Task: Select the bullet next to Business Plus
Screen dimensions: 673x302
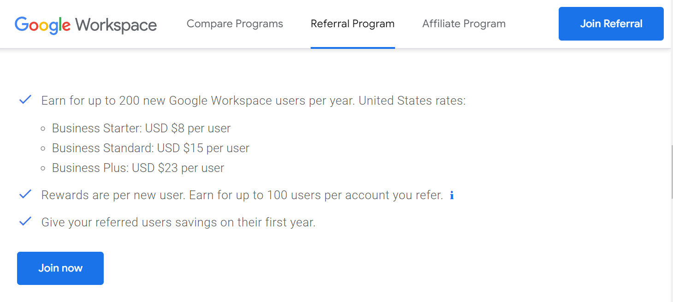Action: (x=44, y=168)
